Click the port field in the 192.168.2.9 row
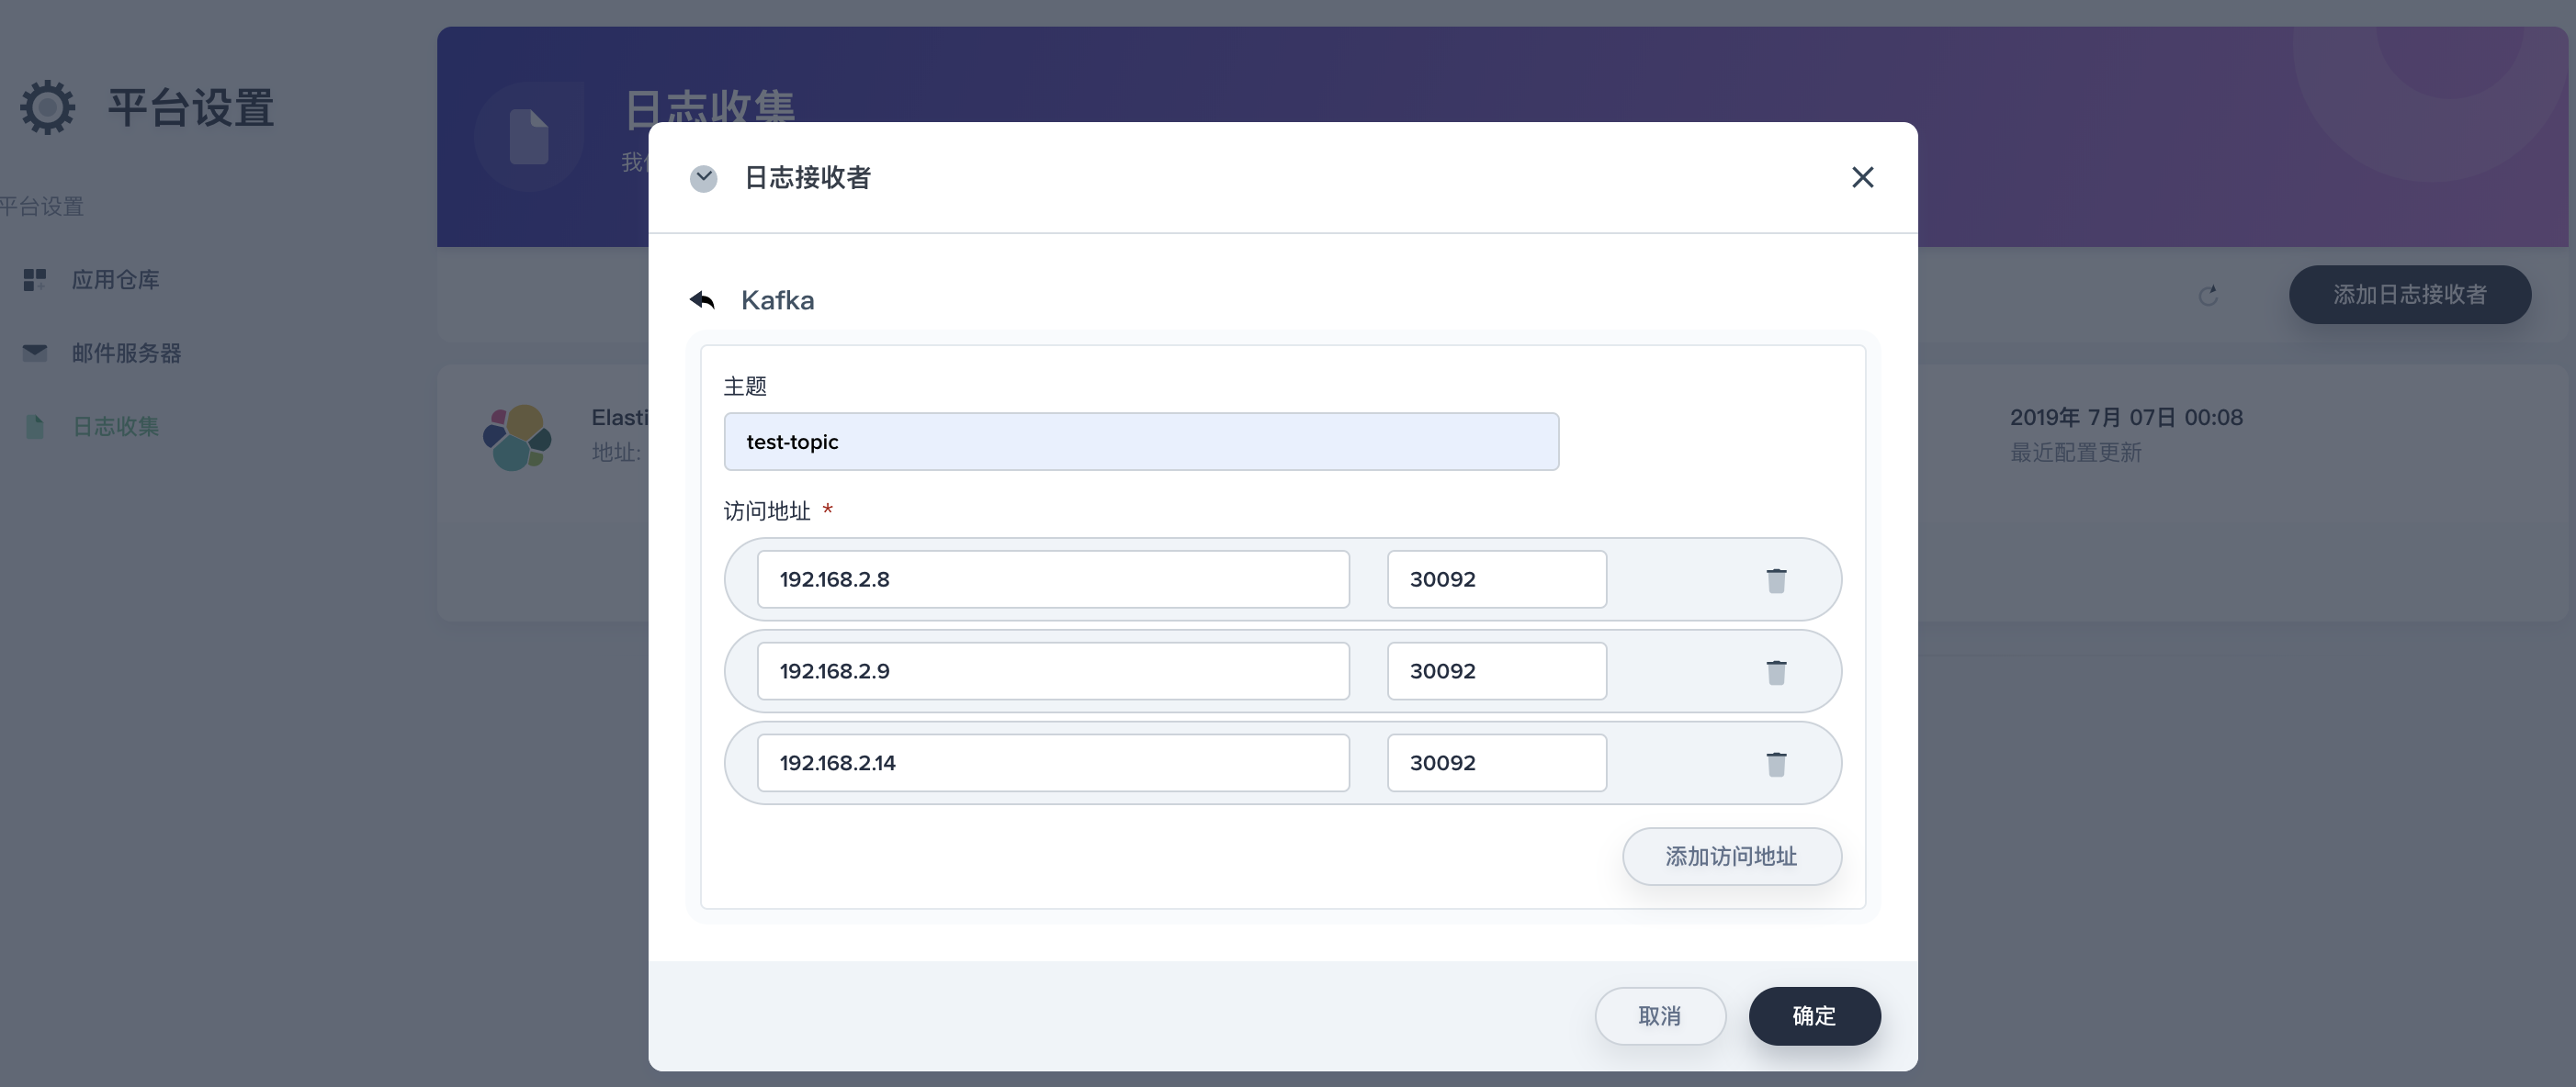2576x1087 pixels. point(1497,671)
